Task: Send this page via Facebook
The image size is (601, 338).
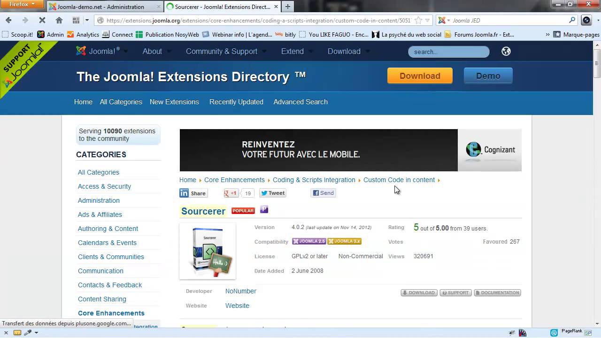Action: tap(324, 193)
